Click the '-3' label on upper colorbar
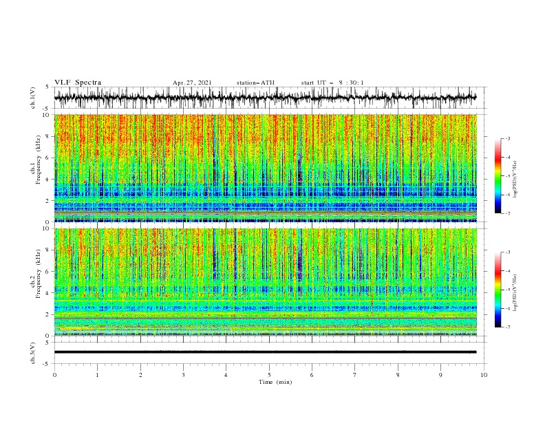The image size is (545, 421). 508,138
